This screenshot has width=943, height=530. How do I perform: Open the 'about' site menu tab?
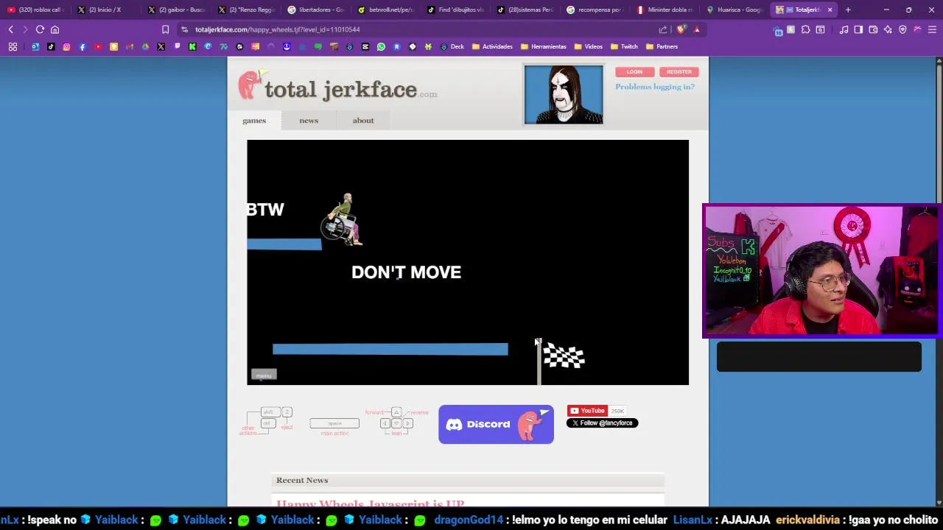(x=363, y=121)
